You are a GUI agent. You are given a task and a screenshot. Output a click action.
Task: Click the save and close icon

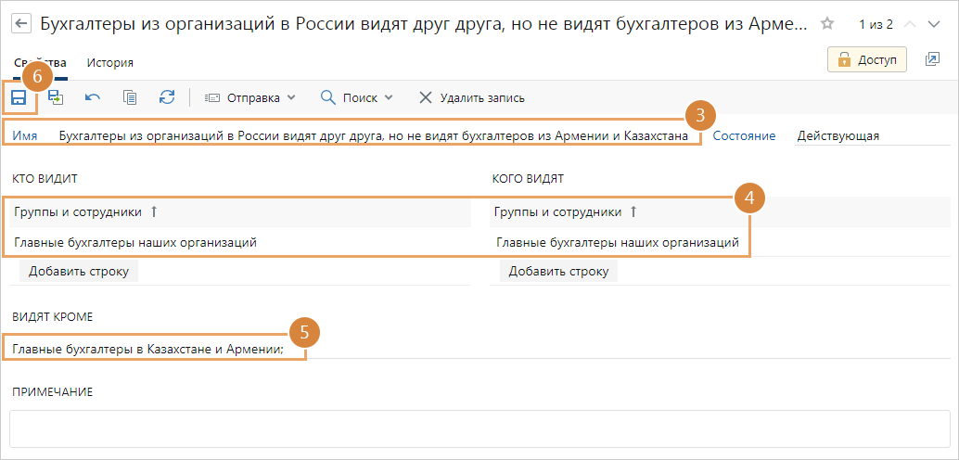(56, 97)
